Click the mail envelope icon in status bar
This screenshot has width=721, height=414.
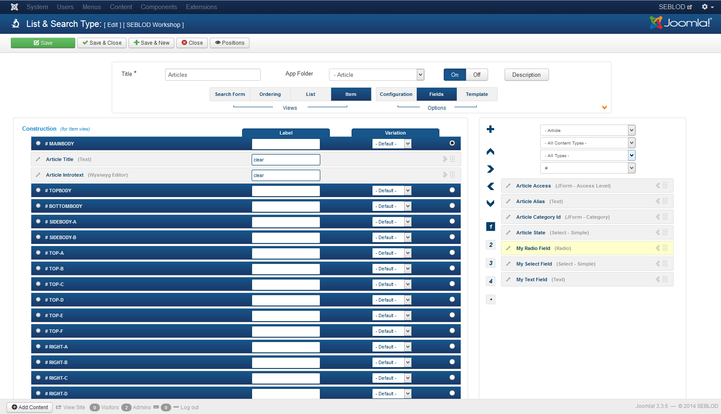tap(156, 407)
